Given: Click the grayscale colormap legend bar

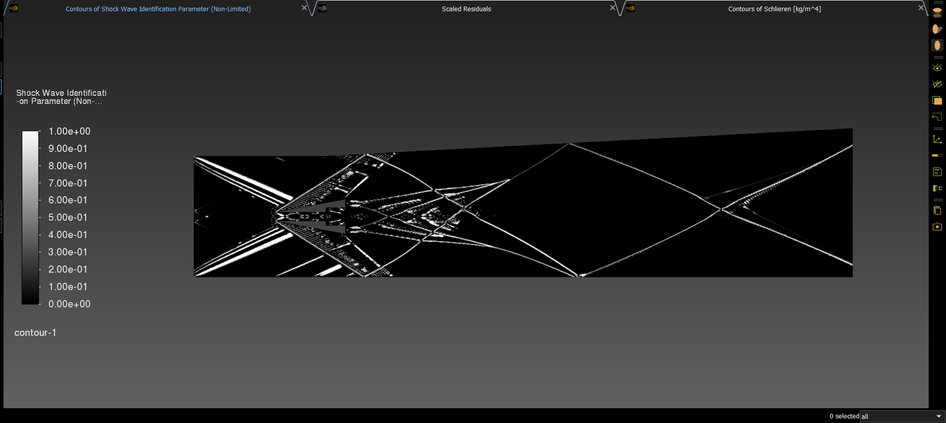Looking at the screenshot, I should pos(31,218).
